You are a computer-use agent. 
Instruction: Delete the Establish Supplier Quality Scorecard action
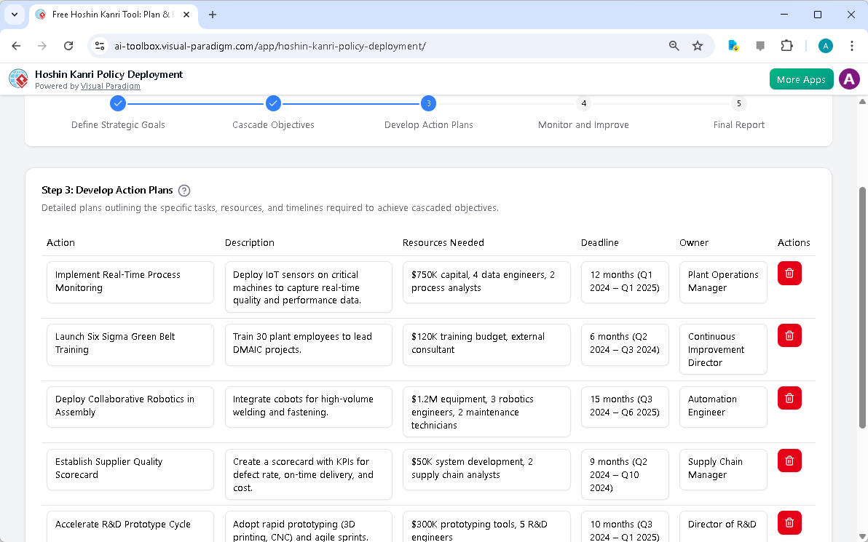(789, 461)
